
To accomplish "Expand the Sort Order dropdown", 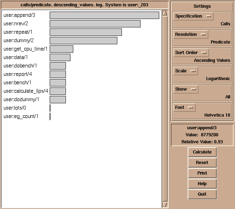I will (191, 53).
